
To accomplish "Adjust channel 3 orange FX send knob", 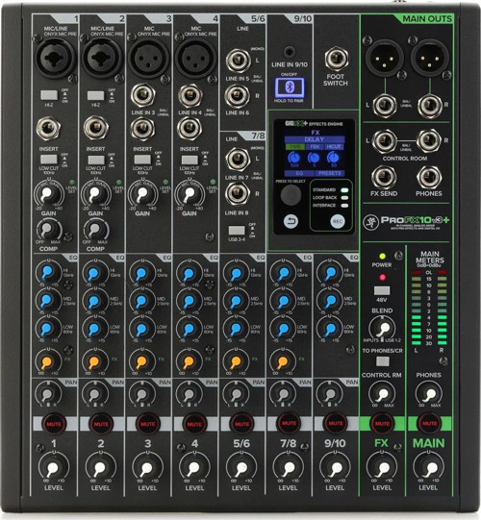I will [x=141, y=361].
